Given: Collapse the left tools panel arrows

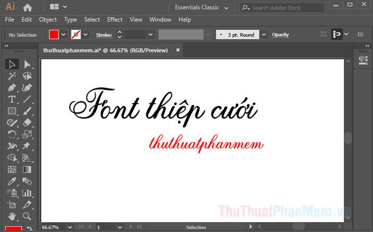Looking at the screenshot, I should click(6, 46).
